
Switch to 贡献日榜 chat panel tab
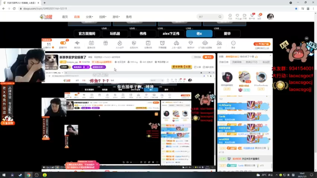pos(223,62)
